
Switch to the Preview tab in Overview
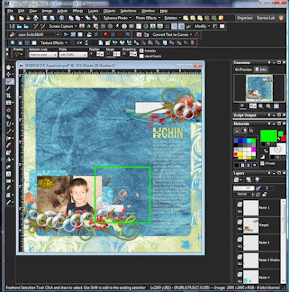[x=243, y=69]
